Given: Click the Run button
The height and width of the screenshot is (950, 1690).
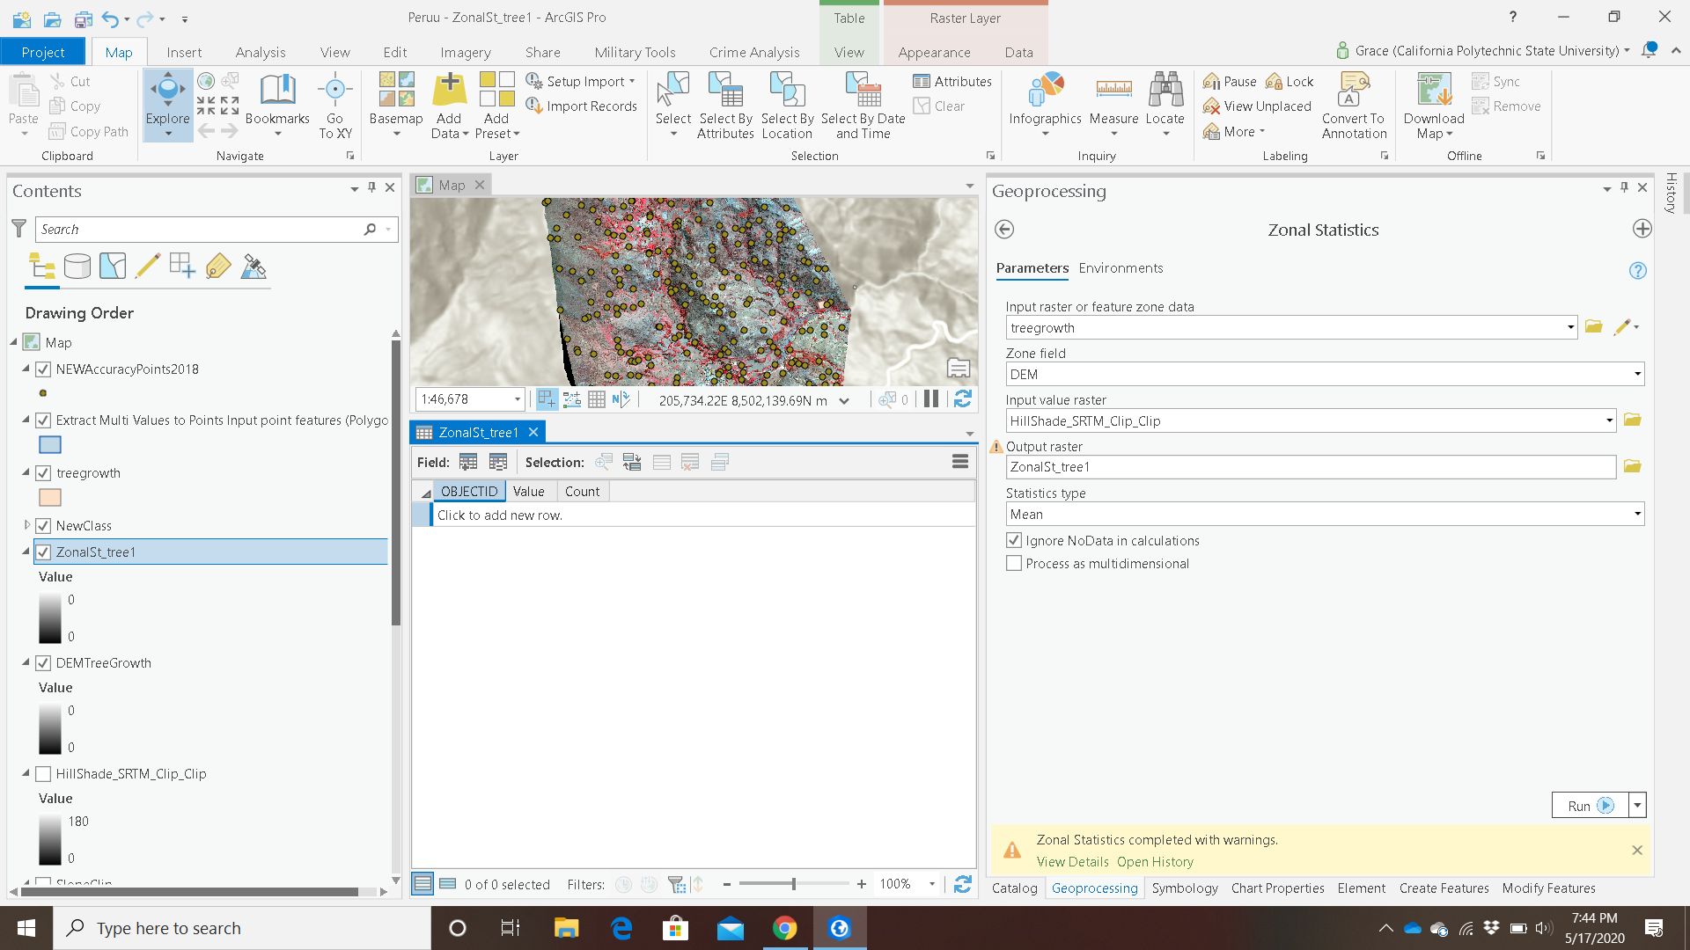Looking at the screenshot, I should [x=1589, y=806].
